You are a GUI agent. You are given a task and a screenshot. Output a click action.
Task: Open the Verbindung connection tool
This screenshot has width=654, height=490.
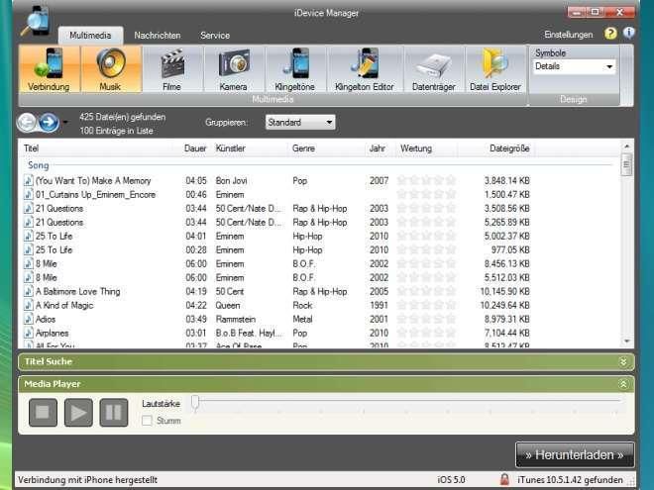coord(50,69)
